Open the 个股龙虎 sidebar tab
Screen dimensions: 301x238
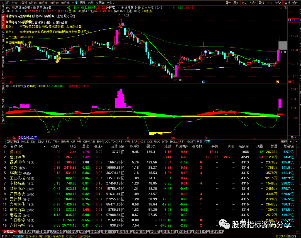3,102
